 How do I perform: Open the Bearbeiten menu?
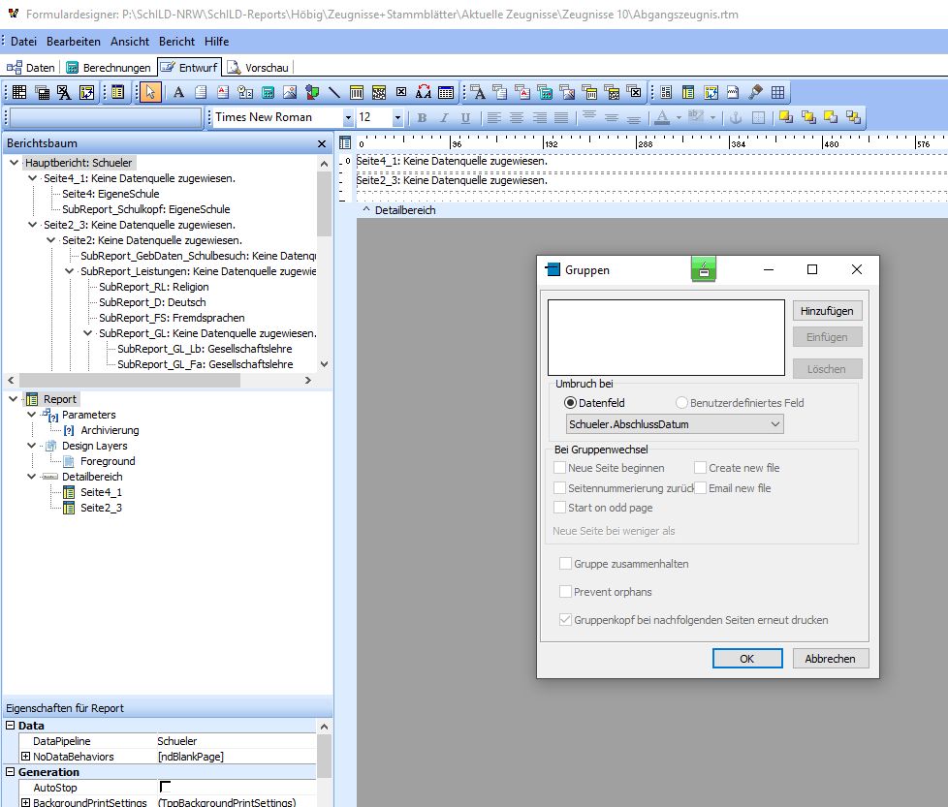(74, 41)
